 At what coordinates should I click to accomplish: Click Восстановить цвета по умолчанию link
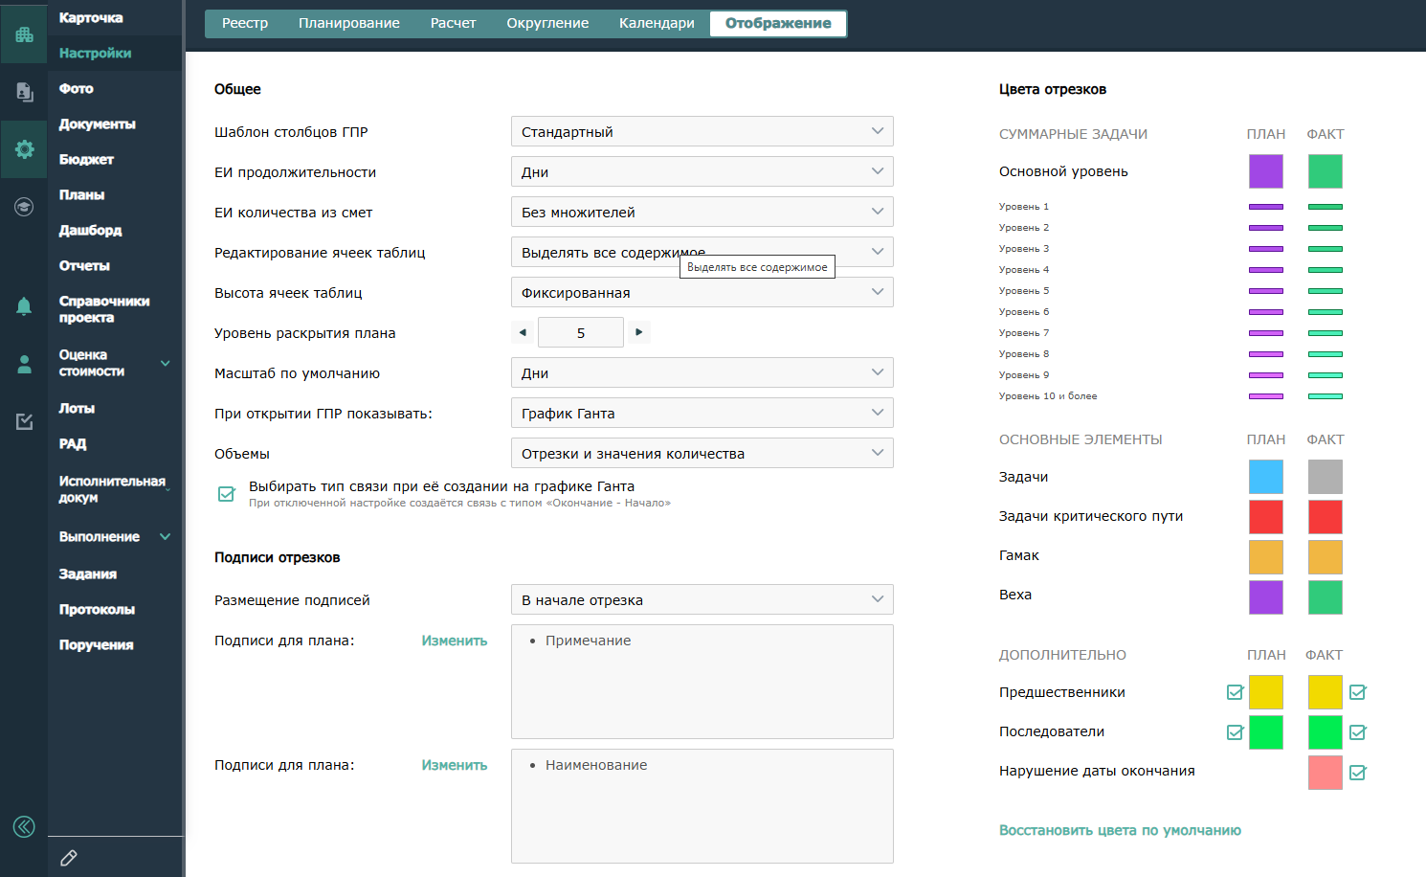tap(1120, 830)
